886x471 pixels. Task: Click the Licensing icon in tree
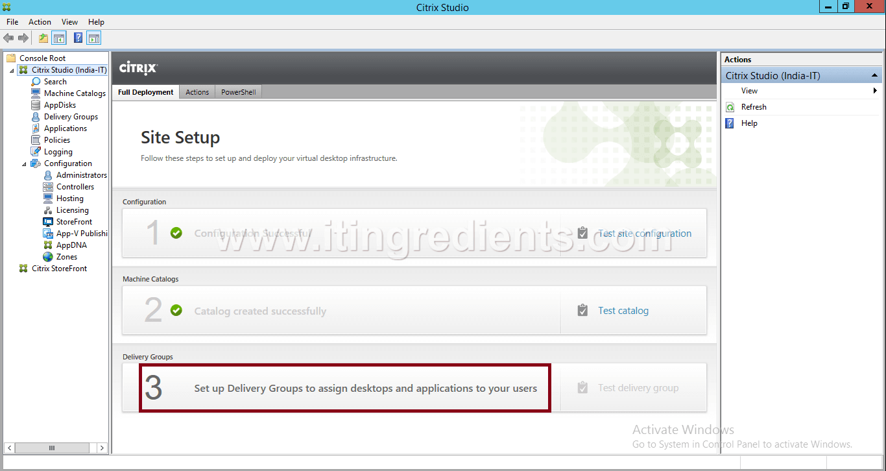(48, 210)
